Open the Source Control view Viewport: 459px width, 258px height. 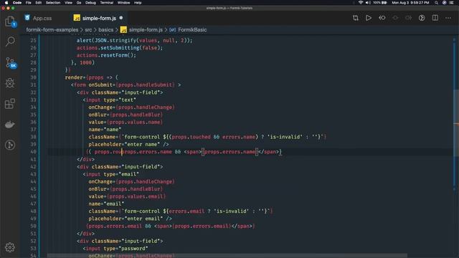coord(11,62)
